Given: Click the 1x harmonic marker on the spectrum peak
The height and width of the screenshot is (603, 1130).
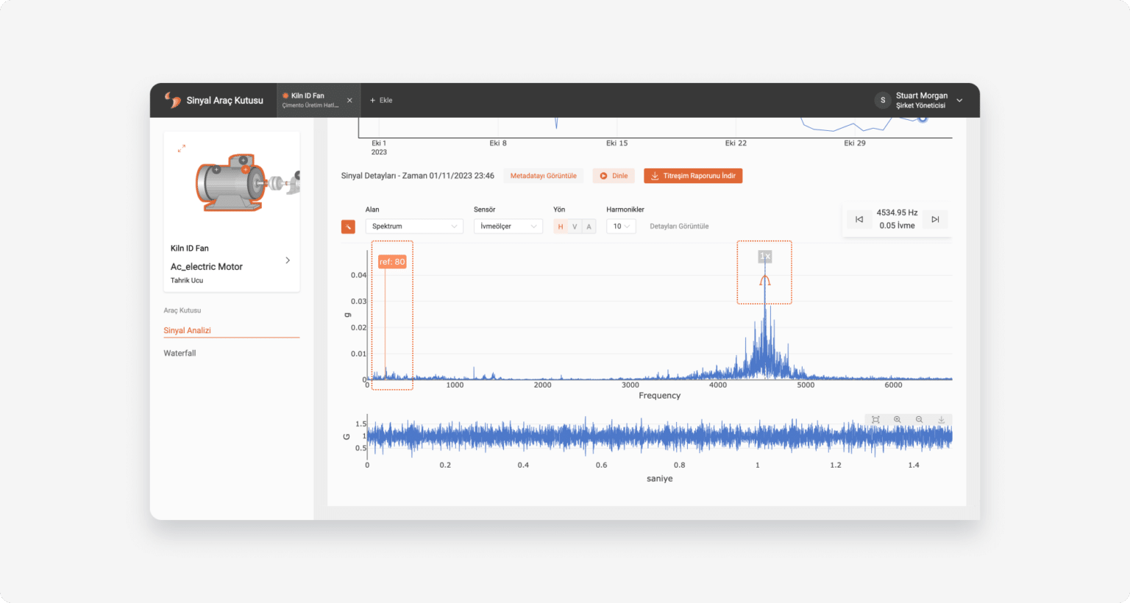Looking at the screenshot, I should (x=764, y=257).
